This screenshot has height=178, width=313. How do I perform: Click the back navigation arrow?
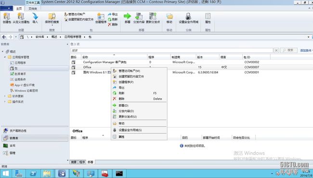click(x=4, y=37)
